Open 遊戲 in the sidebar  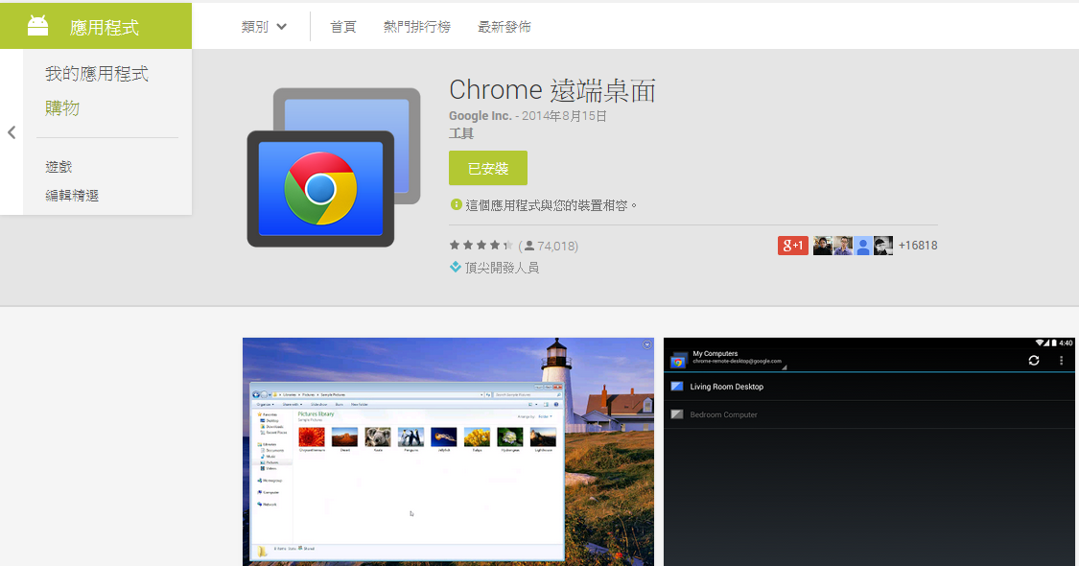59,167
